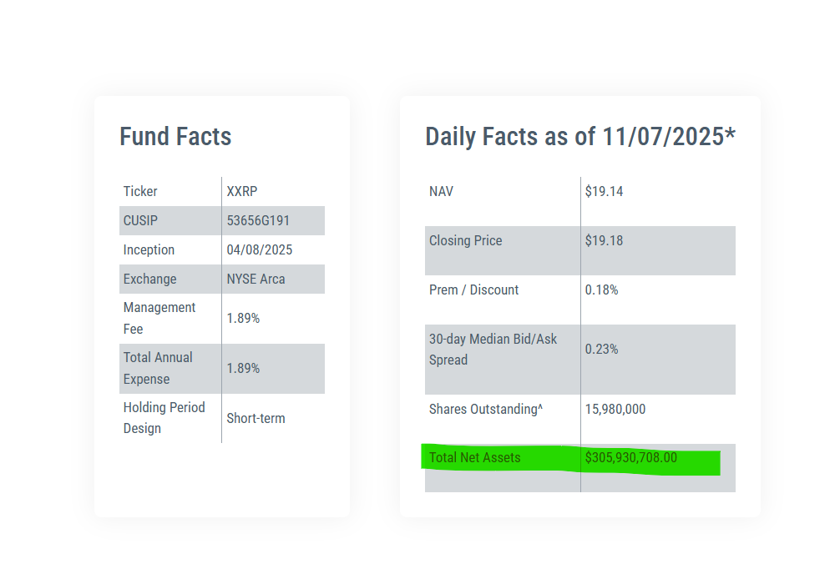This screenshot has width=835, height=564.
Task: Select the 0.18% premium value
Action: (601, 290)
